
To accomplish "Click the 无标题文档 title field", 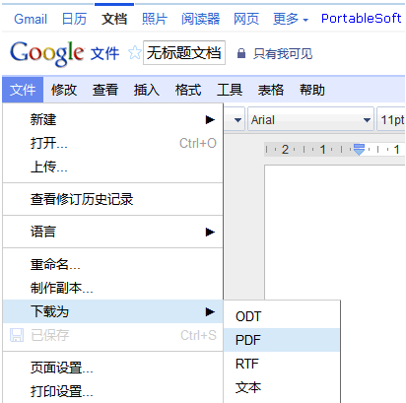I will tap(184, 53).
